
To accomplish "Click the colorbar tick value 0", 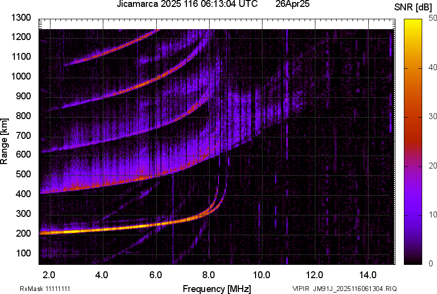I will click(431, 263).
